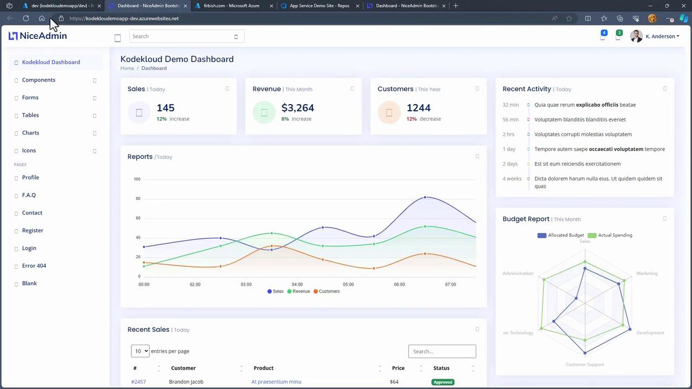Toggle the sidebar with the hamburger icon
This screenshot has width=692, height=389.
click(117, 37)
